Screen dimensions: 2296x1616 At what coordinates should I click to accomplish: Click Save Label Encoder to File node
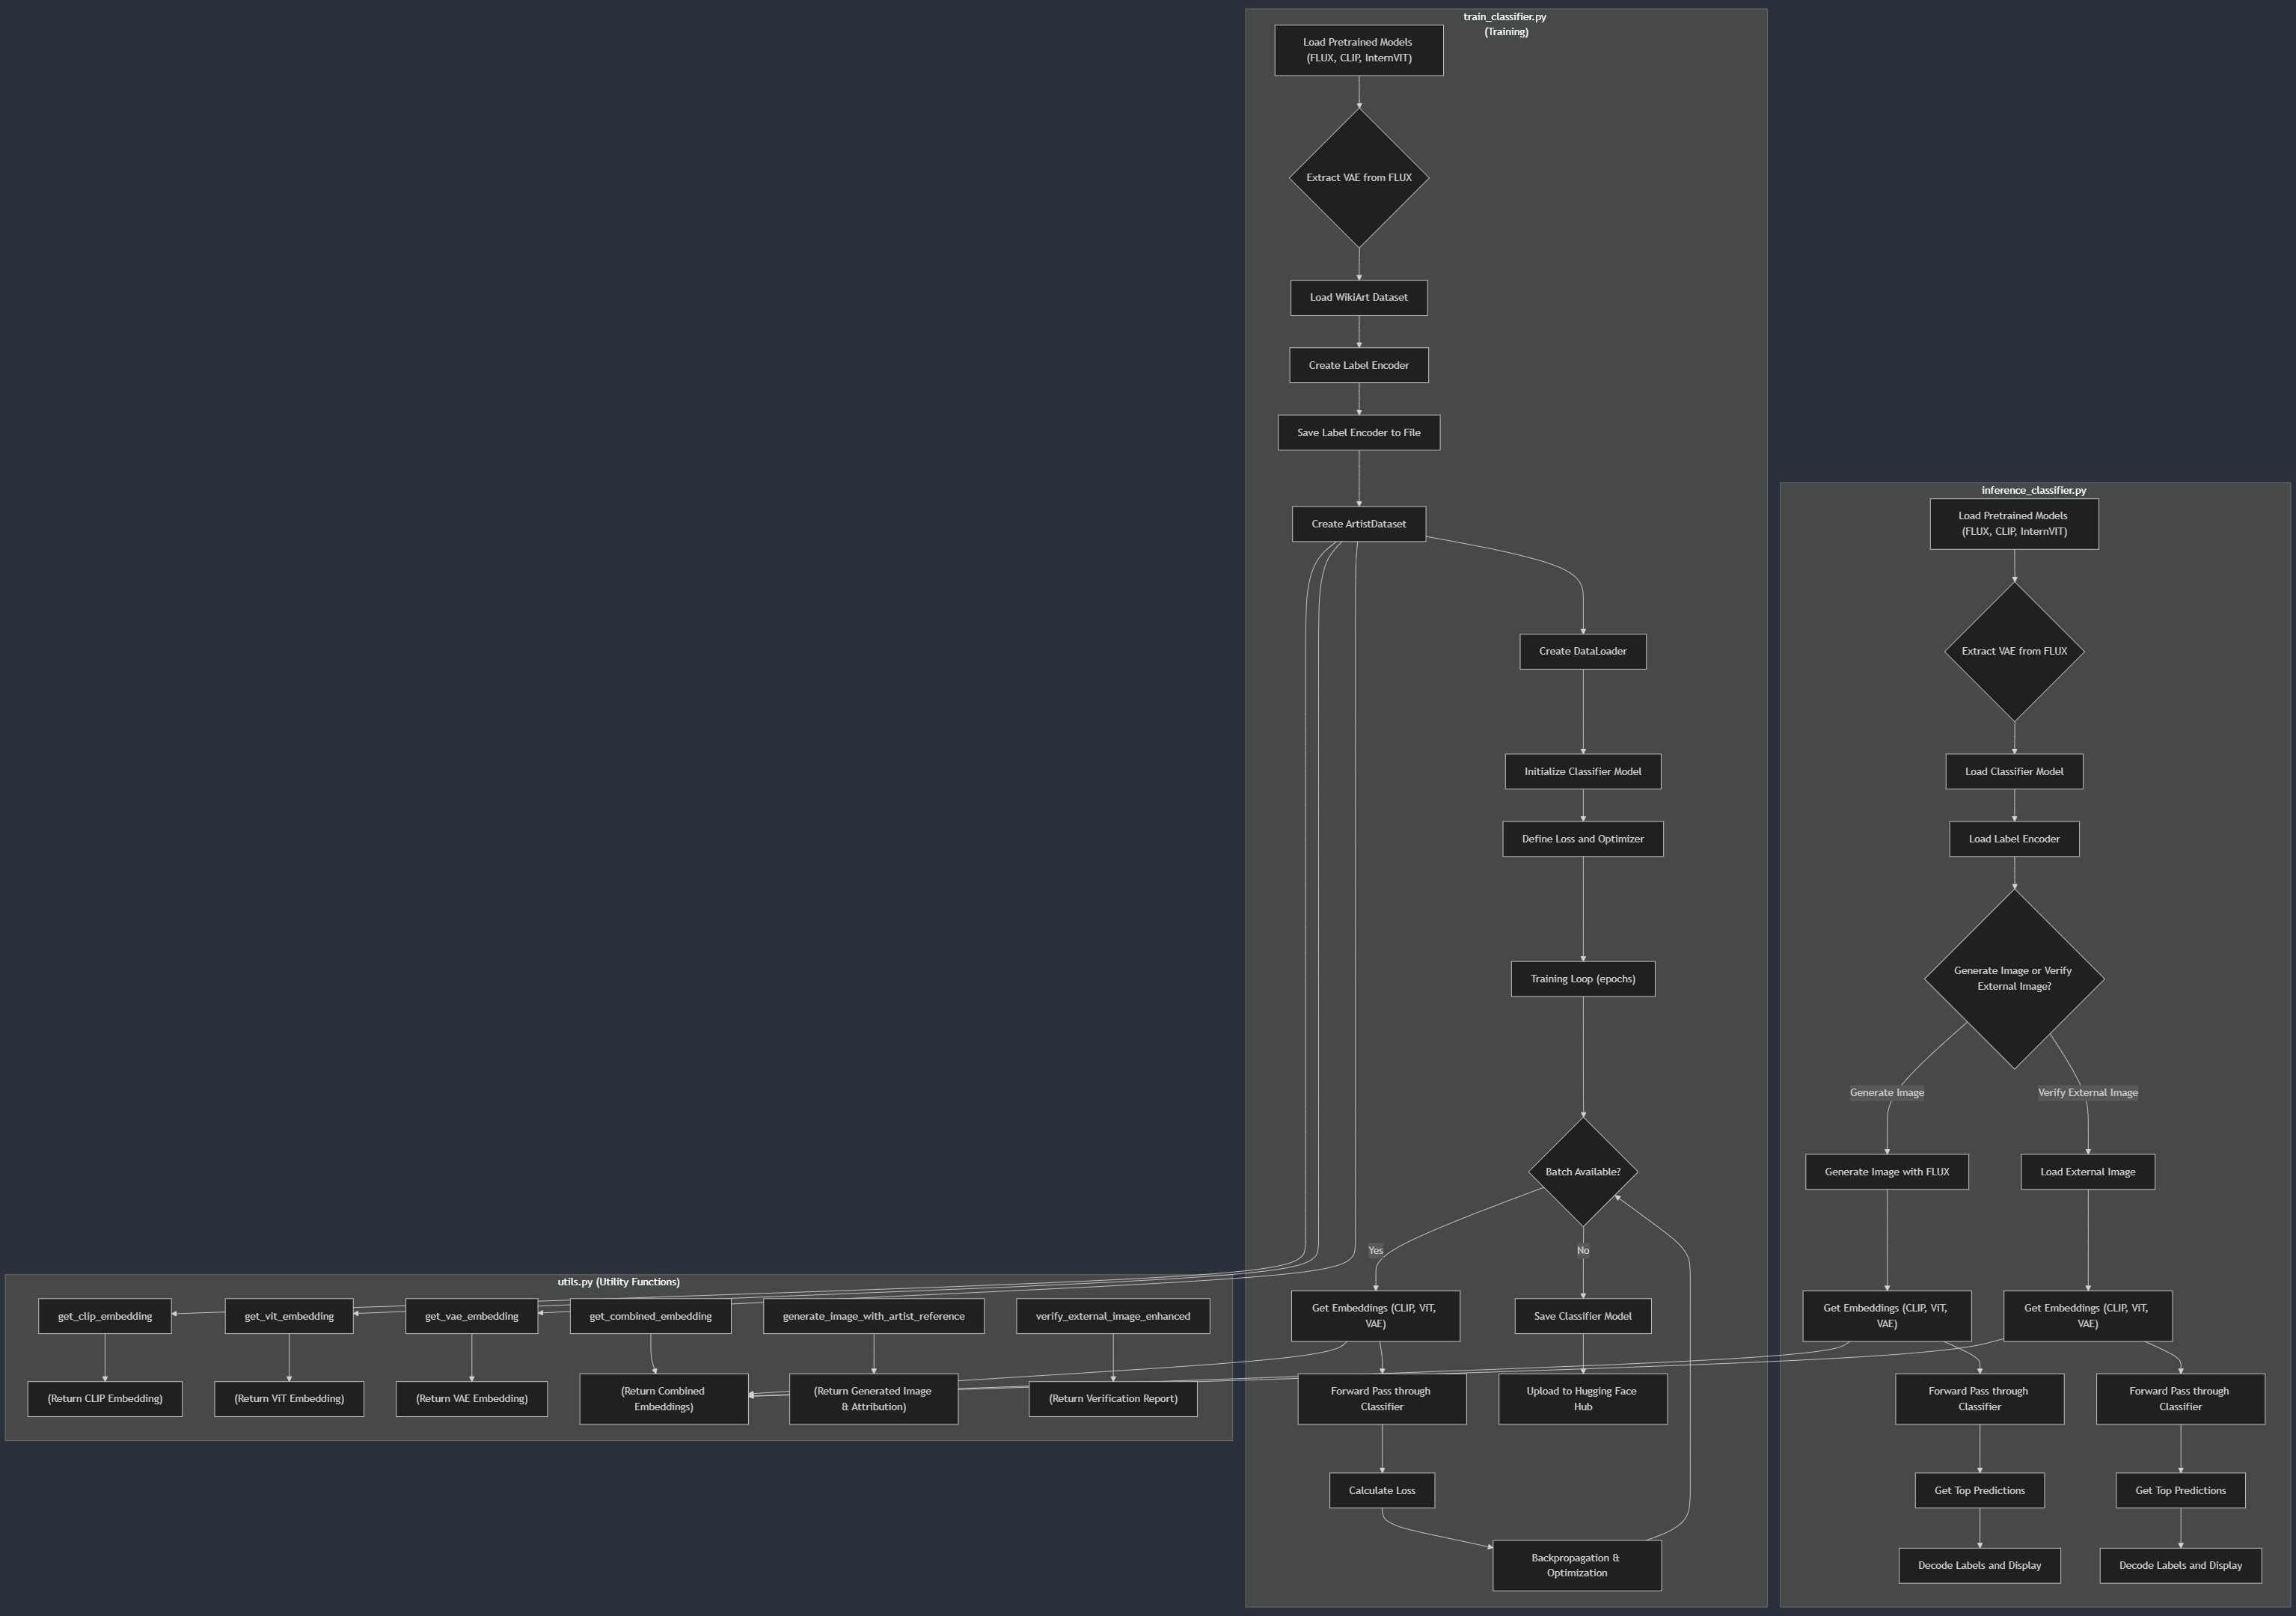pyautogui.click(x=1358, y=433)
